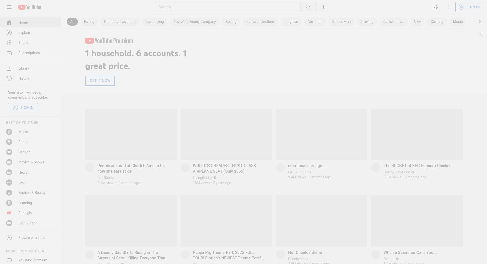487x264 pixels.
Task: Focus the Search input field
Action: [x=228, y=7]
